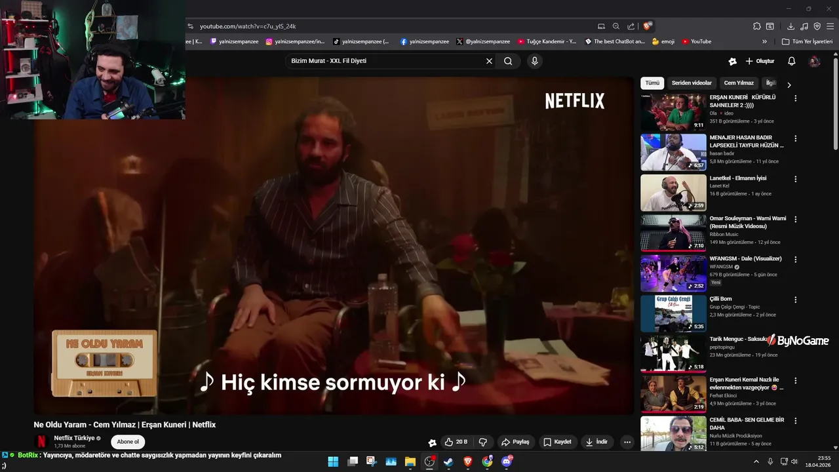Open options menu for Omar Souleyman - Warni Warni

796,220
